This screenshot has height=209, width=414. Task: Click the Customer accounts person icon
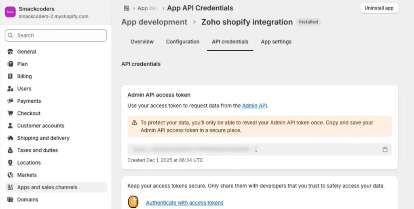tap(10, 126)
